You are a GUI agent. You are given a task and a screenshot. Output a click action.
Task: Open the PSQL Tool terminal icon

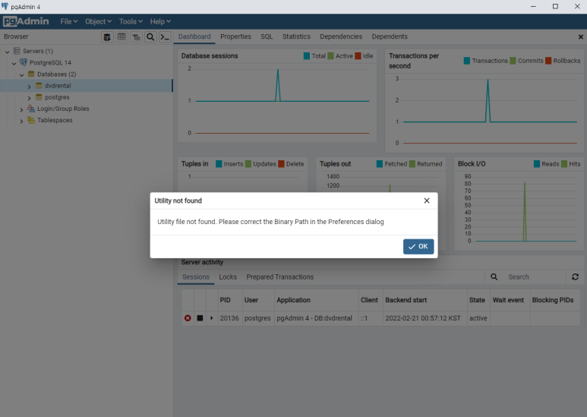(164, 36)
